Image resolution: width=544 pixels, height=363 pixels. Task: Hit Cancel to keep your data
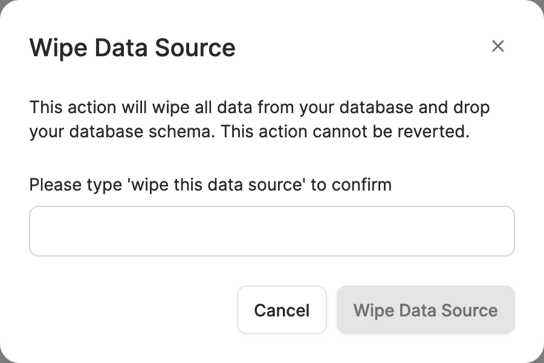tap(282, 310)
